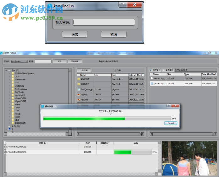219x177 pixels.
Task: Select the 加密备份 radio button
Action: (x=151, y=70)
